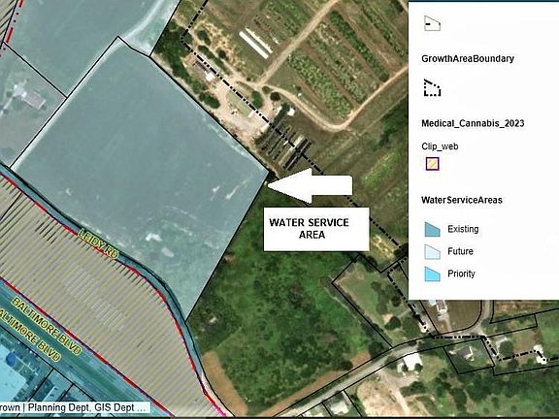This screenshot has width=559, height=419.
Task: Select the Future water service symbol
Action: click(432, 251)
